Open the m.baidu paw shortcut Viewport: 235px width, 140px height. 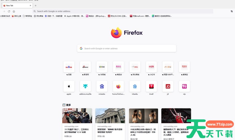click(102, 86)
